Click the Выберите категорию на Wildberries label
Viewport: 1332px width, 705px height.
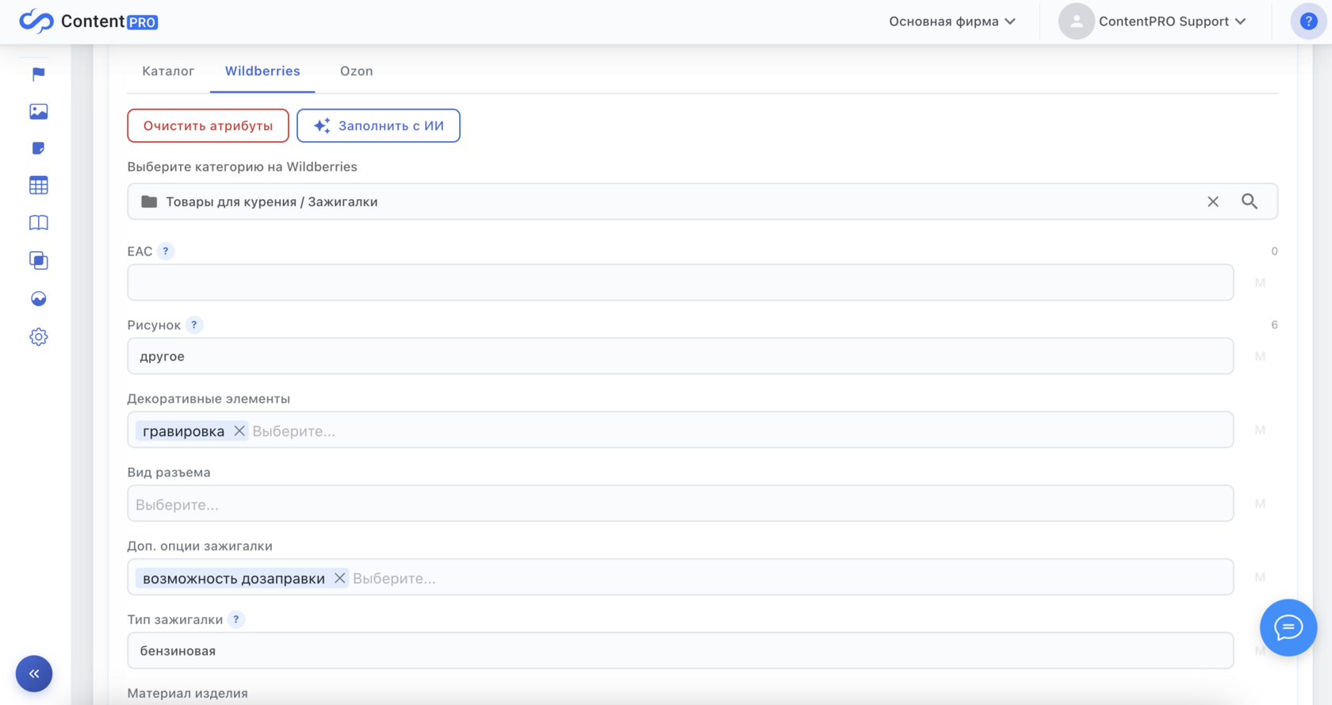tap(243, 167)
